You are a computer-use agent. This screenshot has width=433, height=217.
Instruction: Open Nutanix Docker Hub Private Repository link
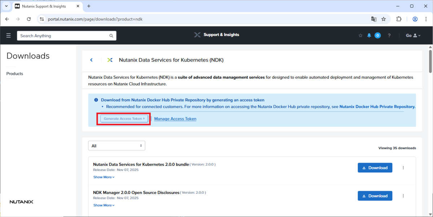point(377,107)
